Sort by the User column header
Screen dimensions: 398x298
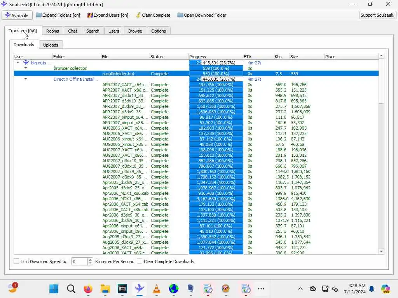[x=33, y=57]
